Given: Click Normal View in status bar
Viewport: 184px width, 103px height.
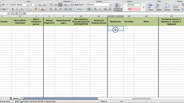Looking at the screenshot, I should [5, 102].
